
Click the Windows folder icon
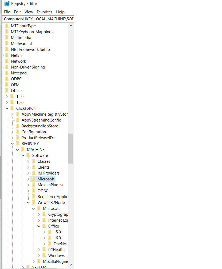click(44, 255)
